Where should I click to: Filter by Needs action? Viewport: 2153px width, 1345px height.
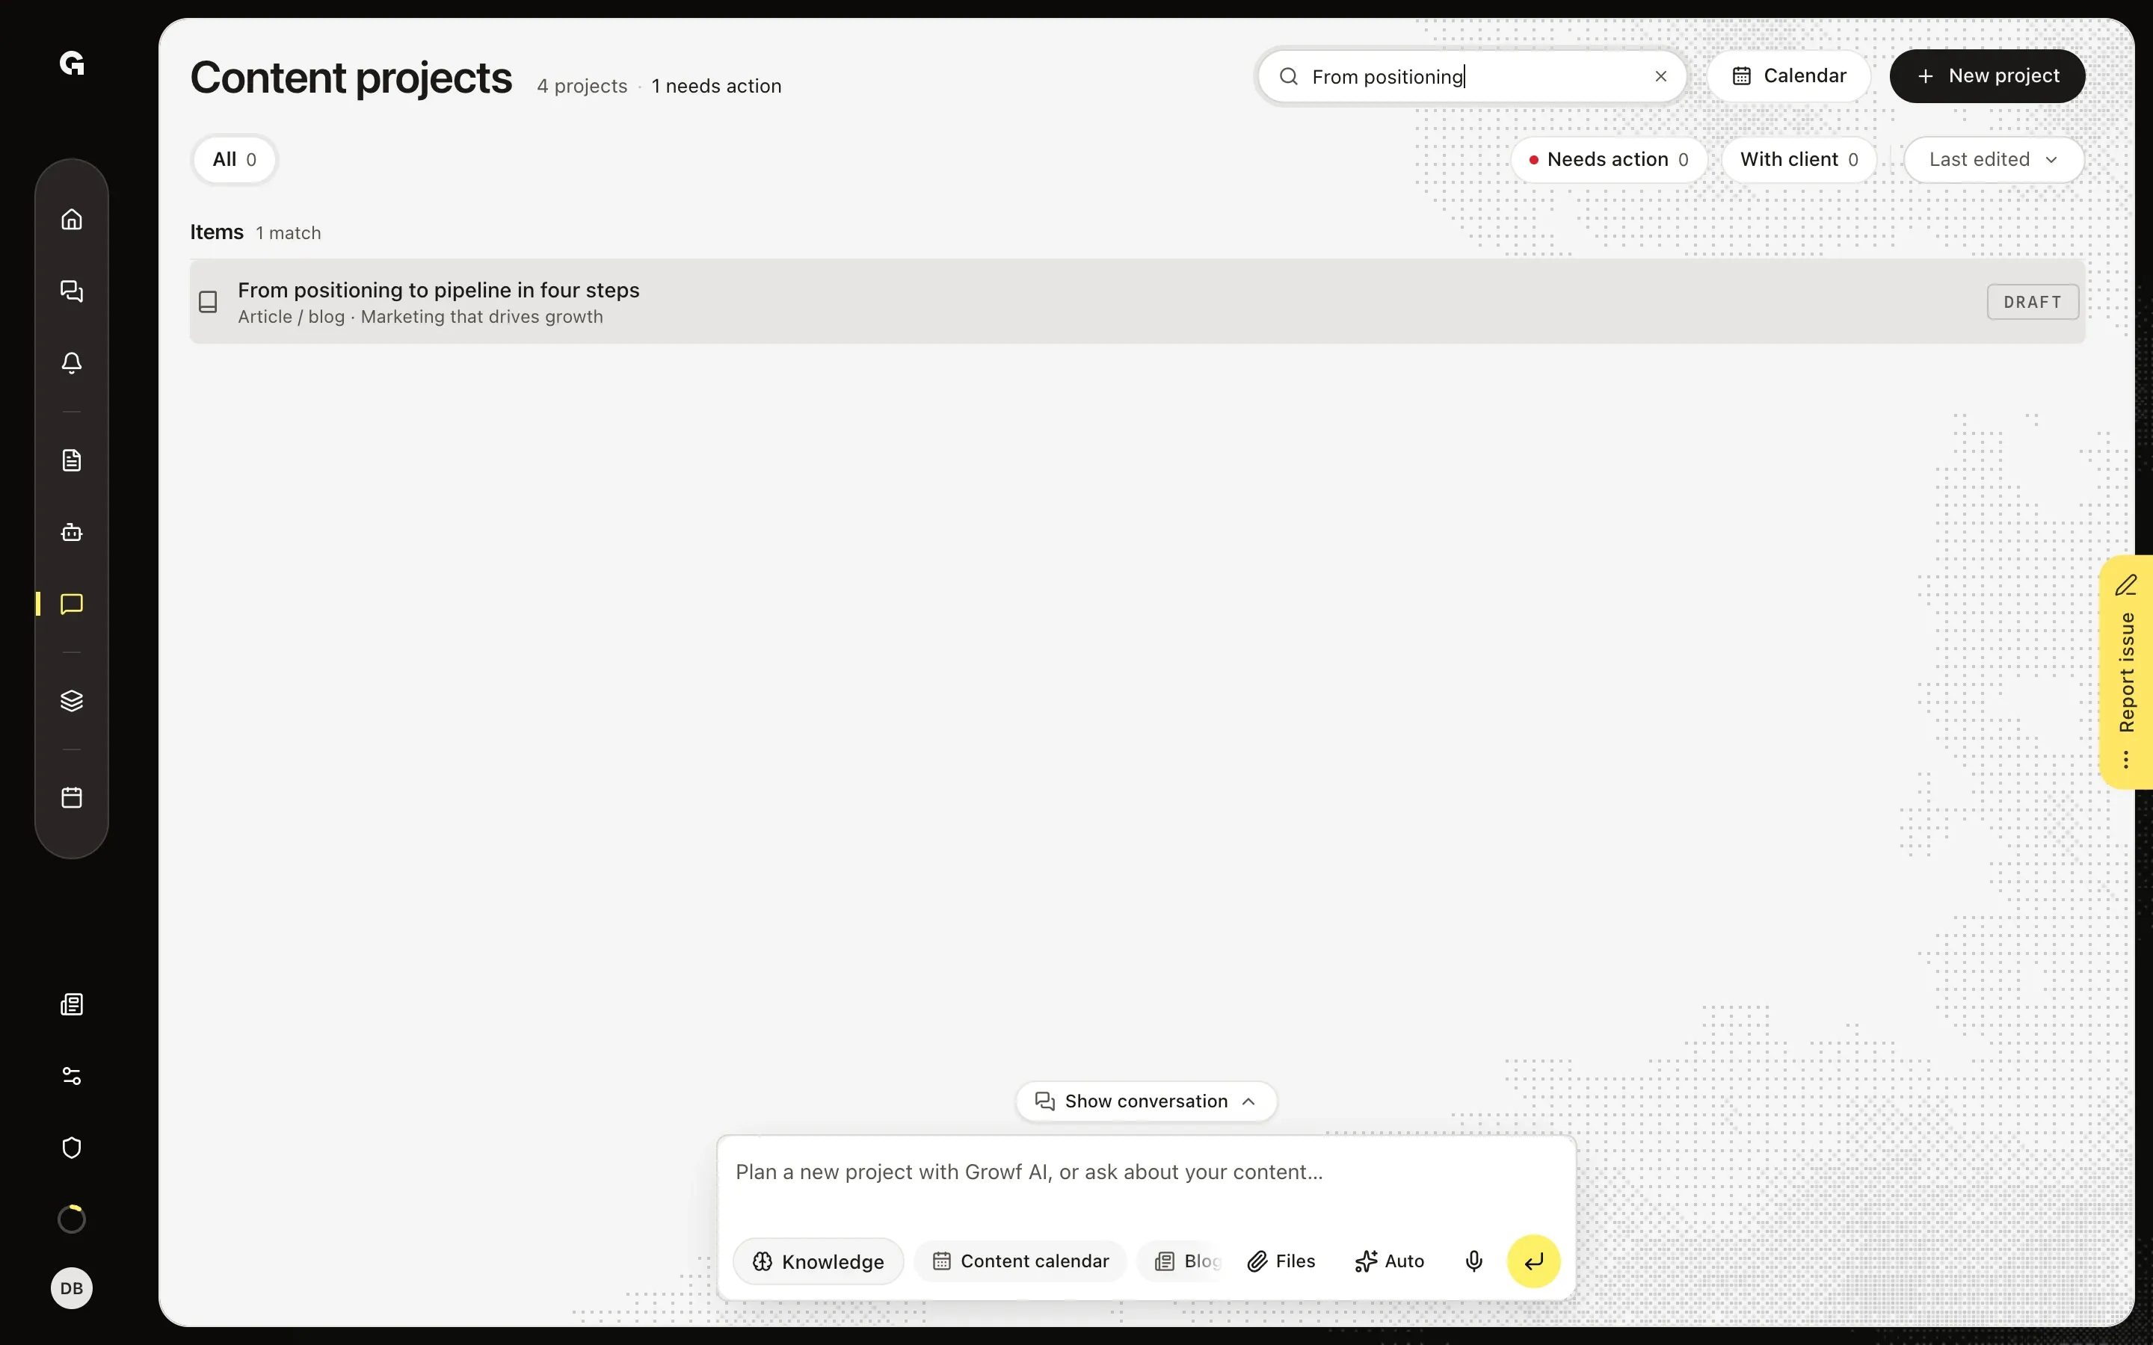coord(1609,159)
